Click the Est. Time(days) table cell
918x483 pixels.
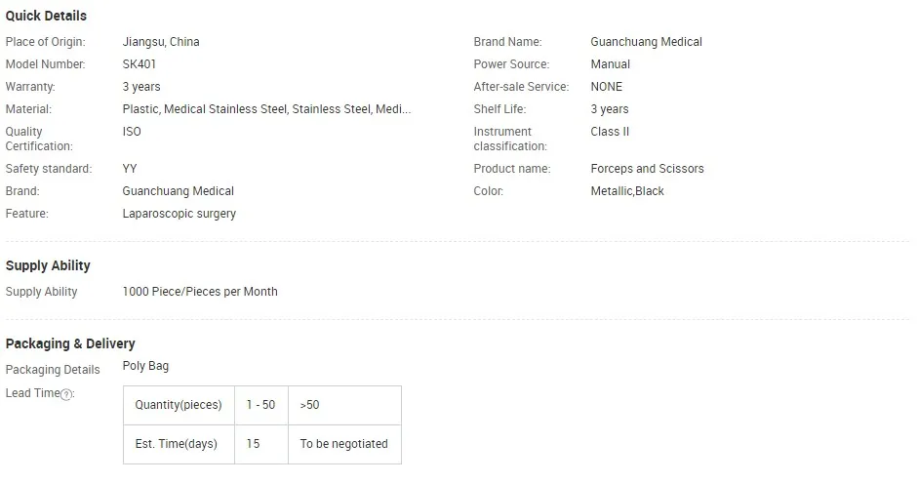point(177,444)
